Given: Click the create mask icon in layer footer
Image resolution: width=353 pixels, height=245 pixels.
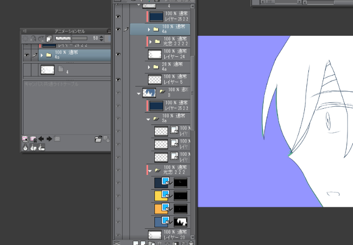Looking at the screenshot, I should [x=175, y=243].
